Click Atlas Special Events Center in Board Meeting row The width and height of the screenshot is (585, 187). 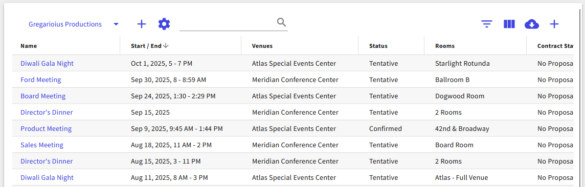(294, 96)
